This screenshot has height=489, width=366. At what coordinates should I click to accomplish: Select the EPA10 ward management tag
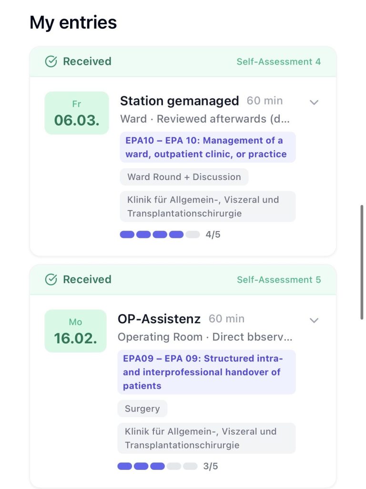207,147
